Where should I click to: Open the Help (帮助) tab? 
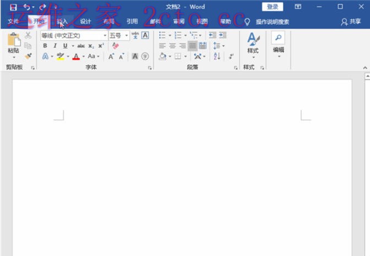click(x=226, y=21)
